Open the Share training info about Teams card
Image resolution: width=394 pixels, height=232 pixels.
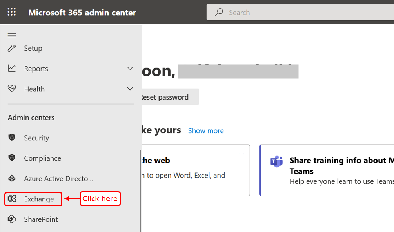tap(327, 170)
